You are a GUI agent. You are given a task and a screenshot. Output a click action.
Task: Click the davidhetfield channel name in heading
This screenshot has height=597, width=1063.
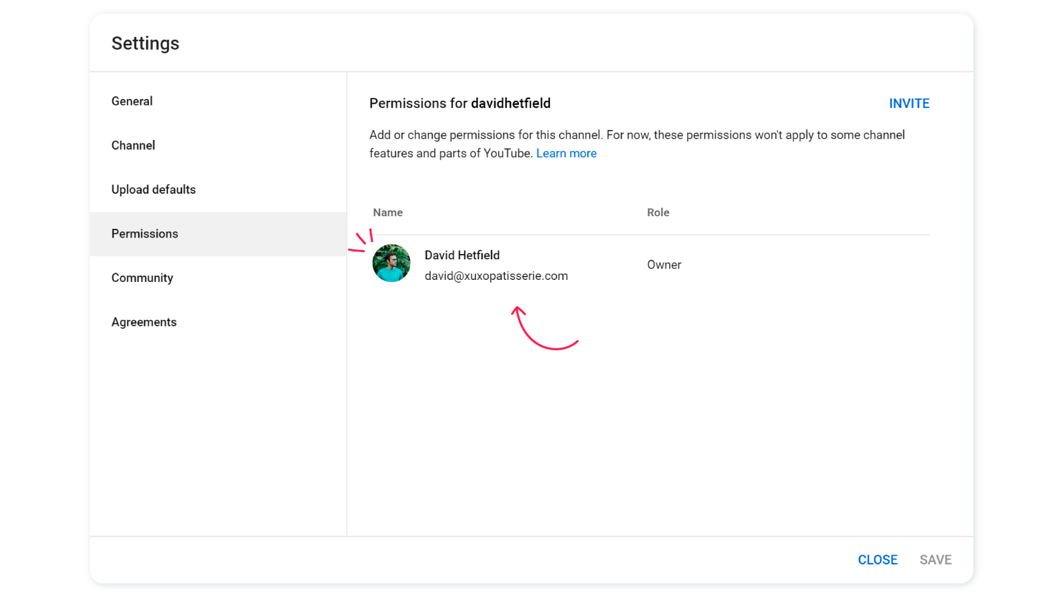coord(510,103)
